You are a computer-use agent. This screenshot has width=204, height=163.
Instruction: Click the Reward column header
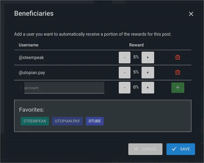pyautogui.click(x=136, y=45)
